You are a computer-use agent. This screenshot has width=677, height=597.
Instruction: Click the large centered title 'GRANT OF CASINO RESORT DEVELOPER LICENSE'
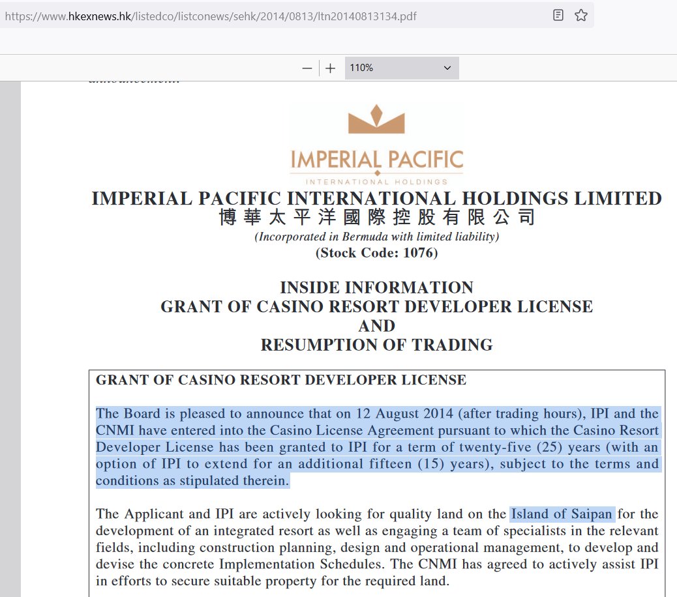click(376, 307)
